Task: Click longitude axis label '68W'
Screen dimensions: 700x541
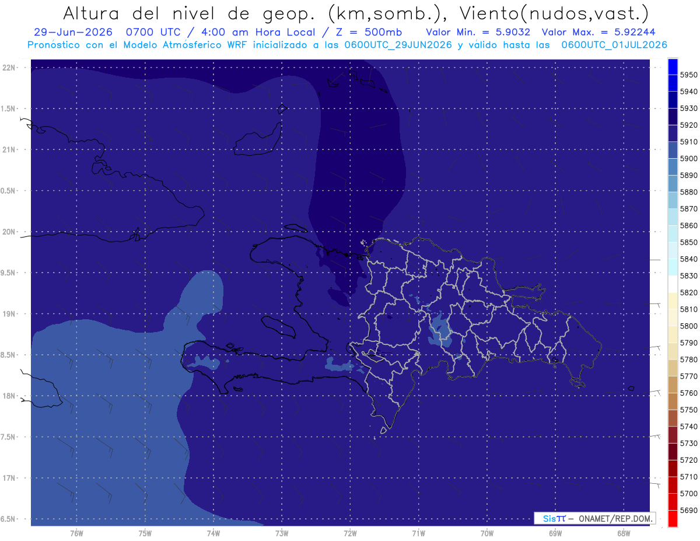Action: tap(623, 533)
